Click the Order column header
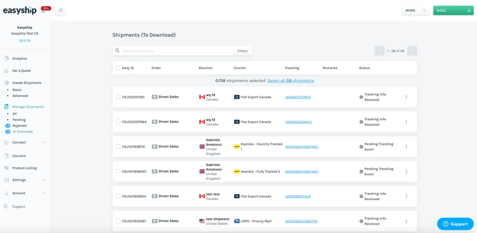Viewport: 477px width, 233px height. click(156, 68)
